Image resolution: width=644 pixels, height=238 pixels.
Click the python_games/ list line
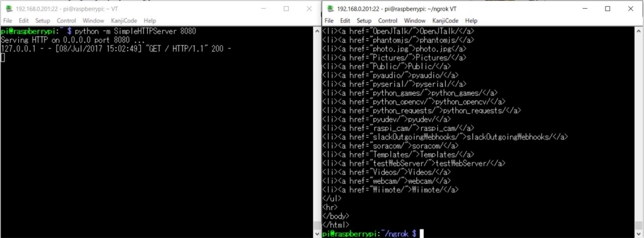410,93
